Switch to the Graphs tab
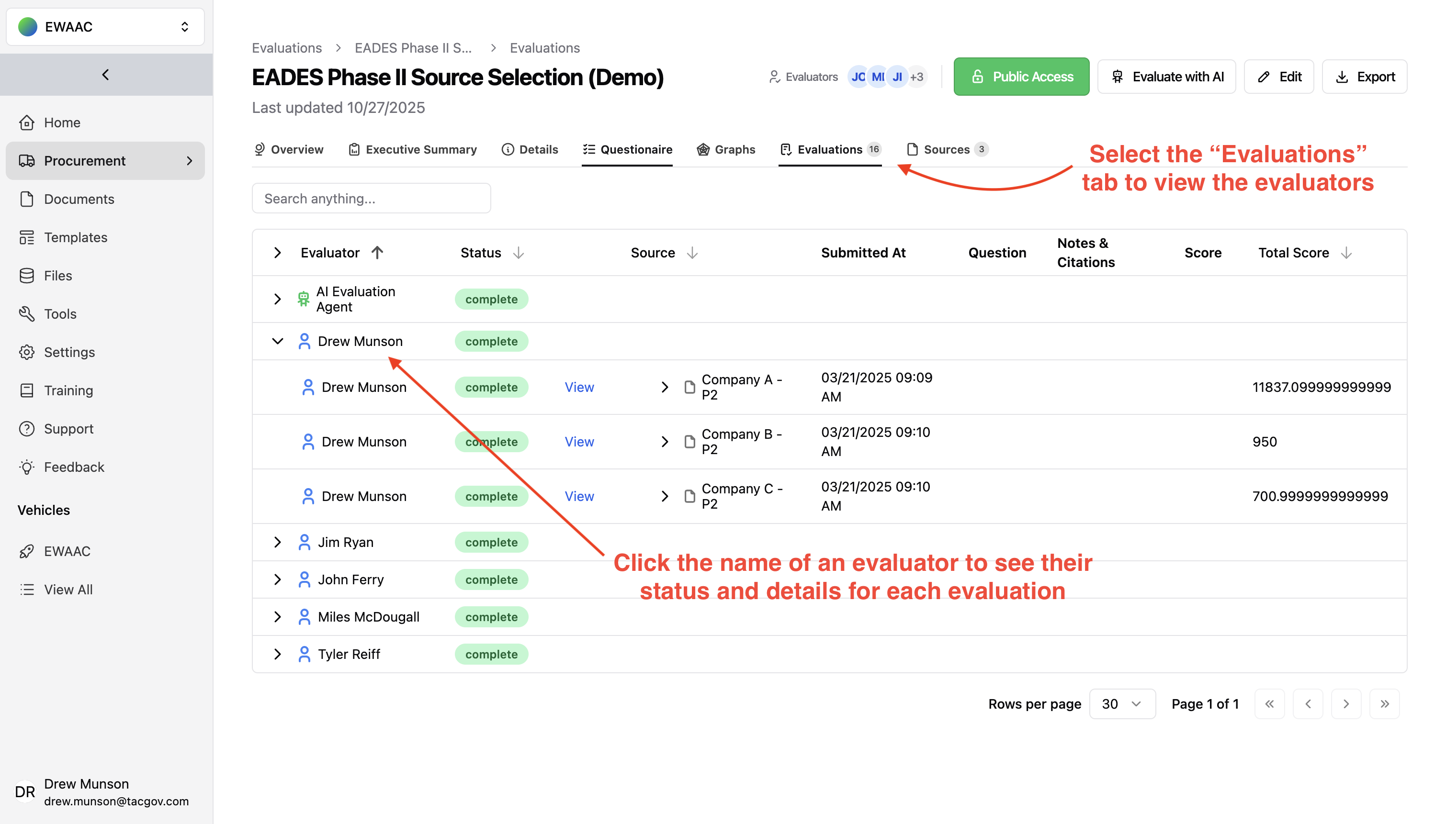The width and height of the screenshot is (1446, 824). [x=726, y=149]
